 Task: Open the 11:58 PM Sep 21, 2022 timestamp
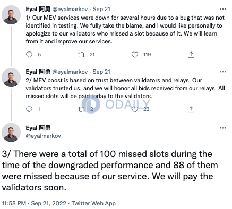34,203
